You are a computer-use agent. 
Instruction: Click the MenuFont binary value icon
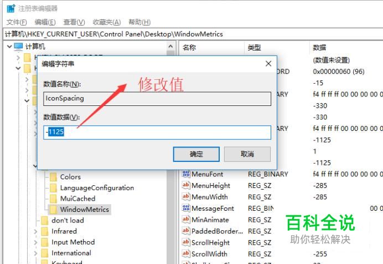185,174
